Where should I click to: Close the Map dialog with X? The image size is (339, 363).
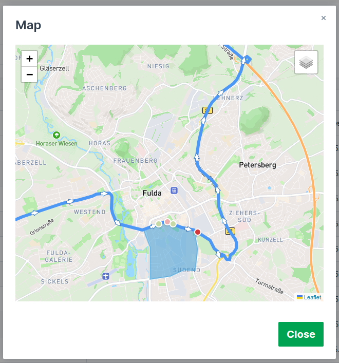[x=324, y=18]
